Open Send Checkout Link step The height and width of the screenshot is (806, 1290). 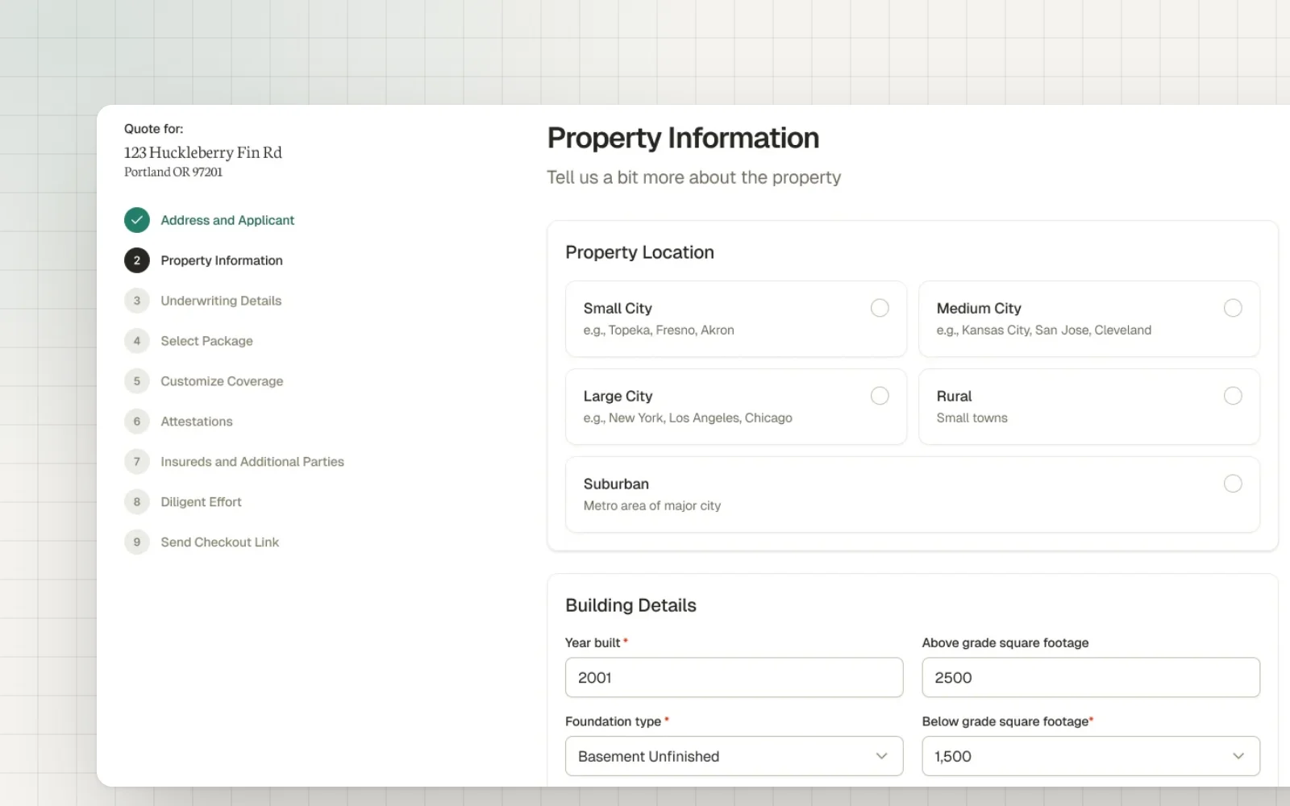pos(219,542)
